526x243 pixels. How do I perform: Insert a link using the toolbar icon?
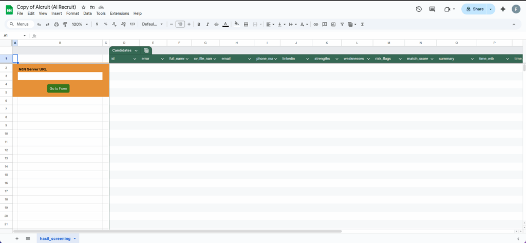pyautogui.click(x=316, y=24)
